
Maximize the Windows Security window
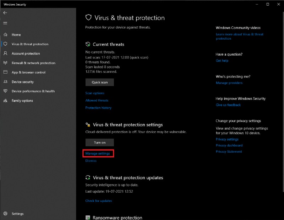click(x=268, y=4)
